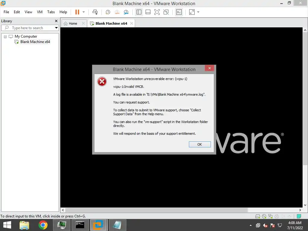Show hidden system tray icons arrow
The width and height of the screenshot is (308, 231).
click(x=251, y=225)
